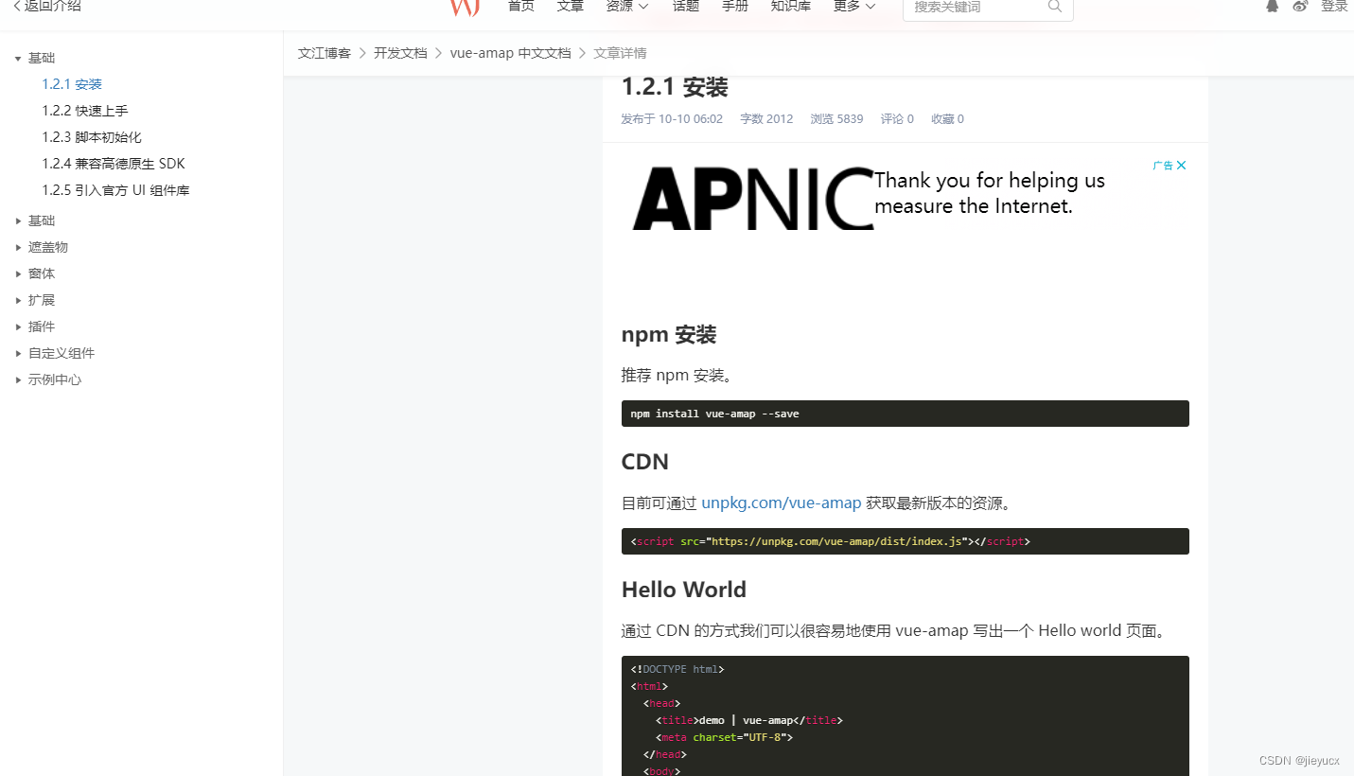Click the site logo in the header
This screenshot has width=1354, height=776.
pyautogui.click(x=465, y=8)
